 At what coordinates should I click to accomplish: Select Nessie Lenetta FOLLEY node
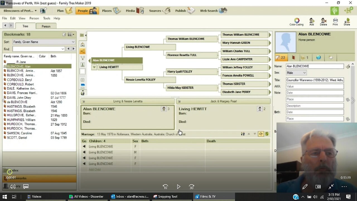[150, 80]
